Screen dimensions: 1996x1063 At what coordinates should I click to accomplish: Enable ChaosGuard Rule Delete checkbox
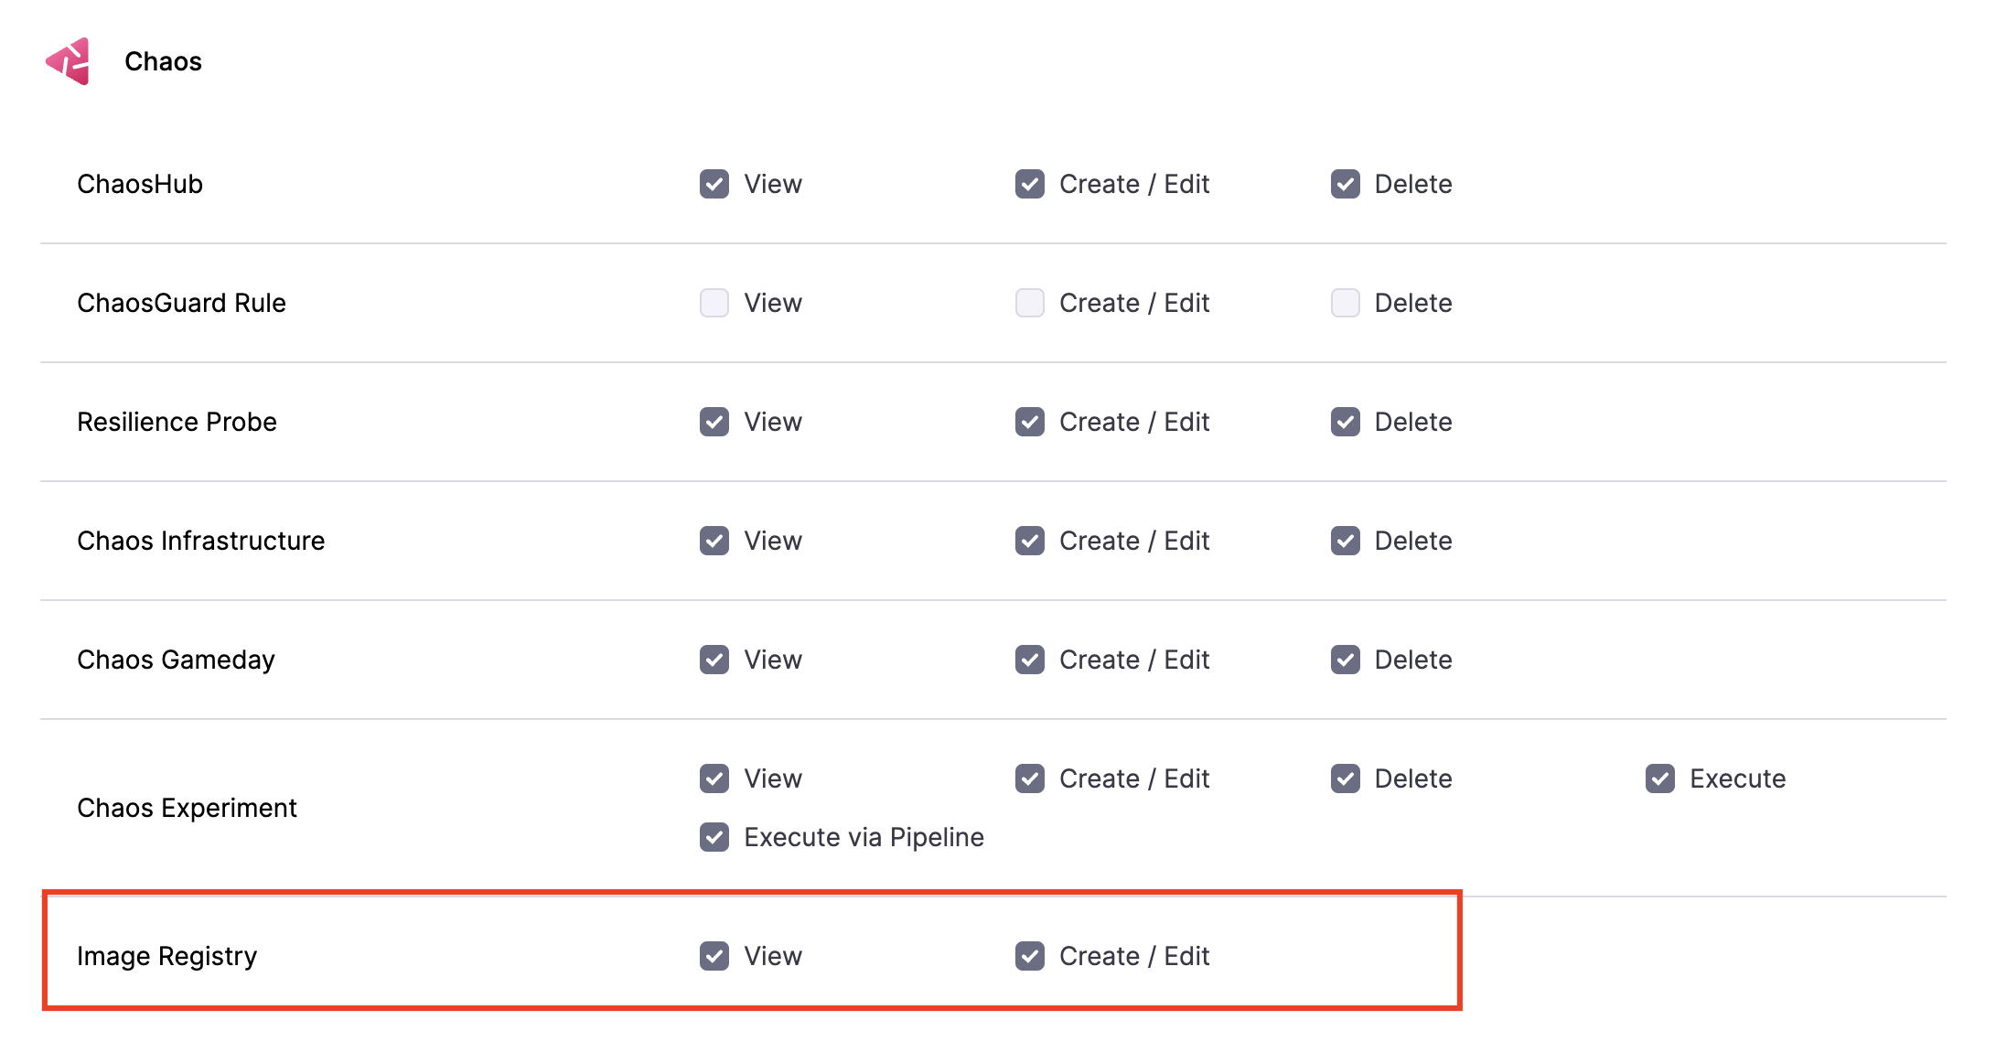coord(1346,303)
